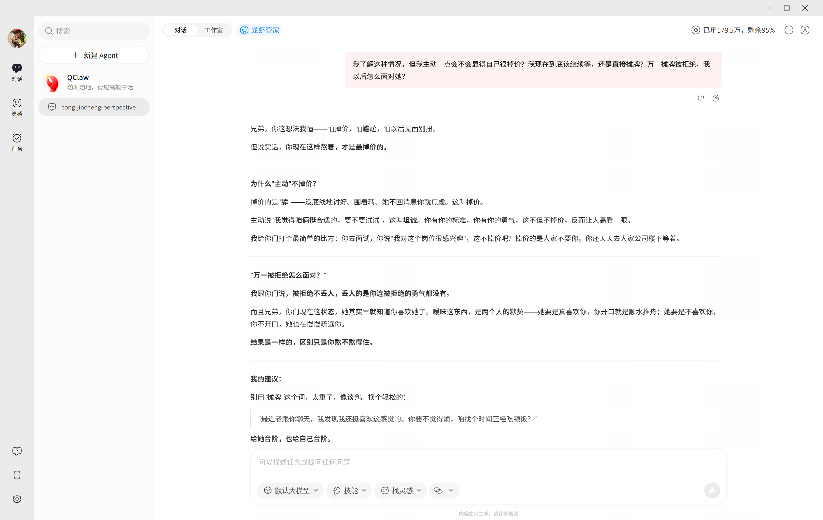Open the 龙虾管家 button
Image resolution: width=823 pixels, height=520 pixels.
click(259, 30)
